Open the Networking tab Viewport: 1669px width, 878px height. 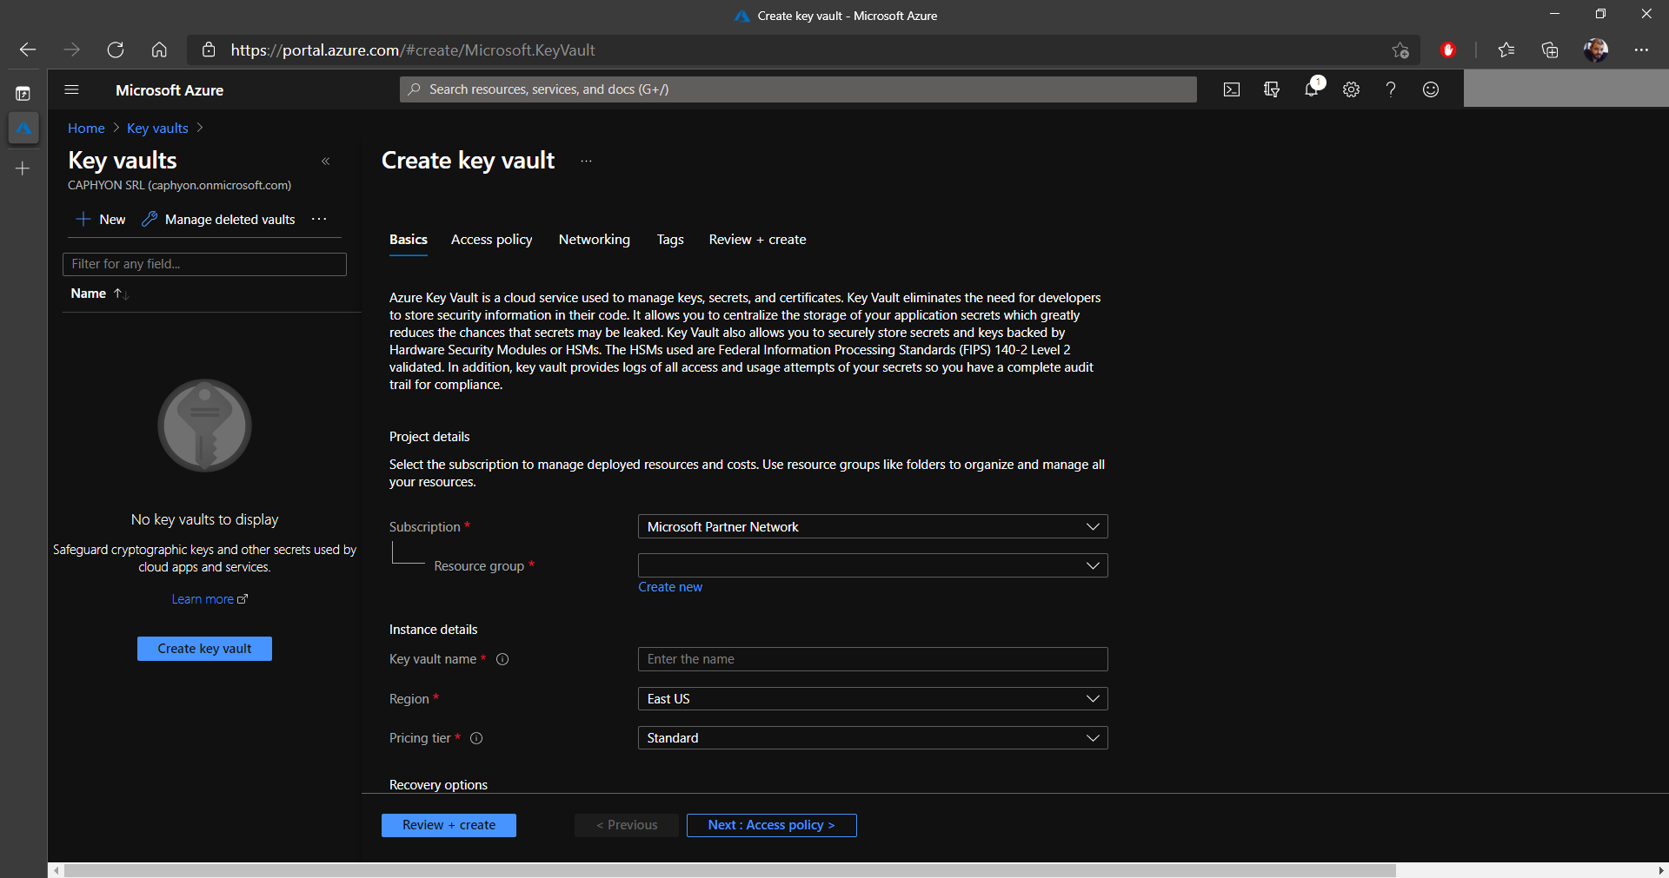pos(595,240)
